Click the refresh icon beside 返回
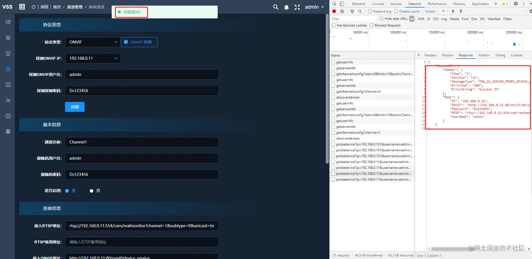The height and width of the screenshot is (259, 532). click(33, 7)
